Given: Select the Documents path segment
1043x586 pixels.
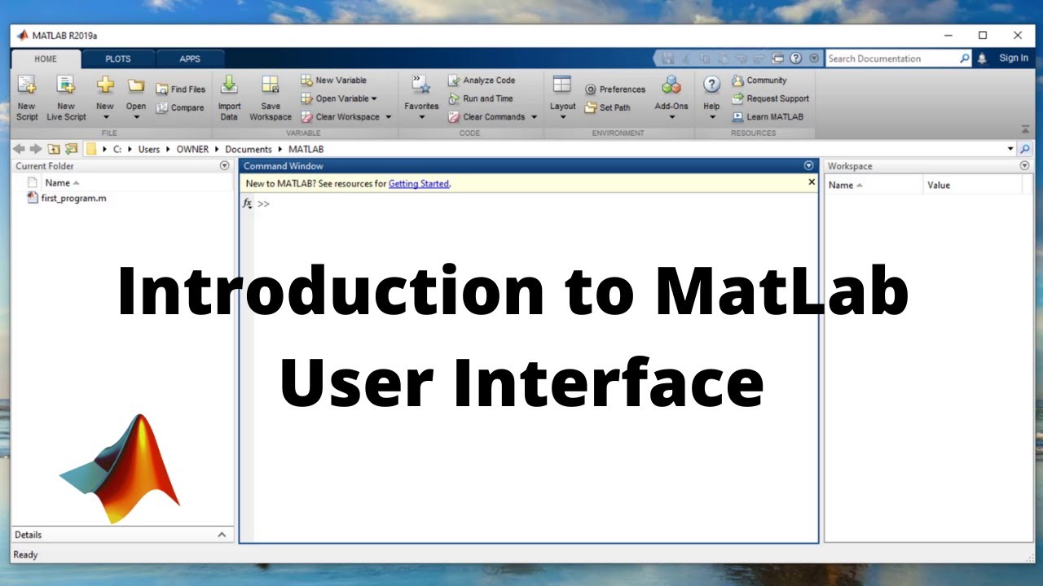Looking at the screenshot, I should pyautogui.click(x=249, y=150).
